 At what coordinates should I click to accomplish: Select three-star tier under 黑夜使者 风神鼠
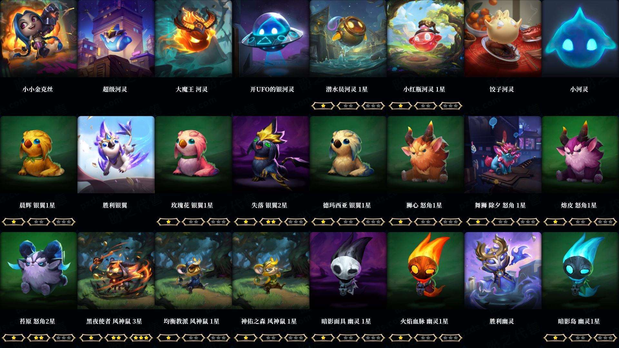[x=141, y=338]
